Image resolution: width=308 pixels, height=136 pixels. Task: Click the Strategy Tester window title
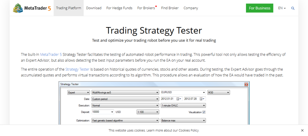[x=69, y=84]
